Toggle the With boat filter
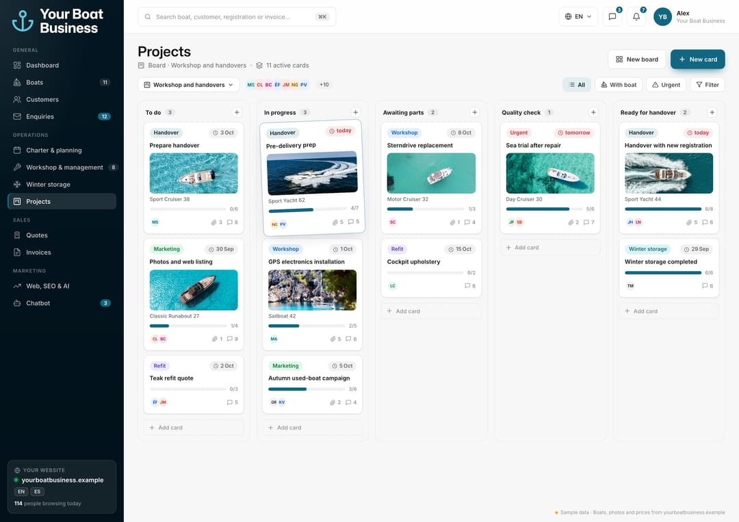Viewport: 739px width, 522px height. [619, 85]
